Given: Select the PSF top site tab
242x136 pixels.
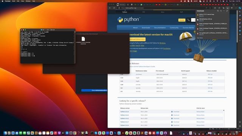Looking at the screenshot, I should 144,12.
